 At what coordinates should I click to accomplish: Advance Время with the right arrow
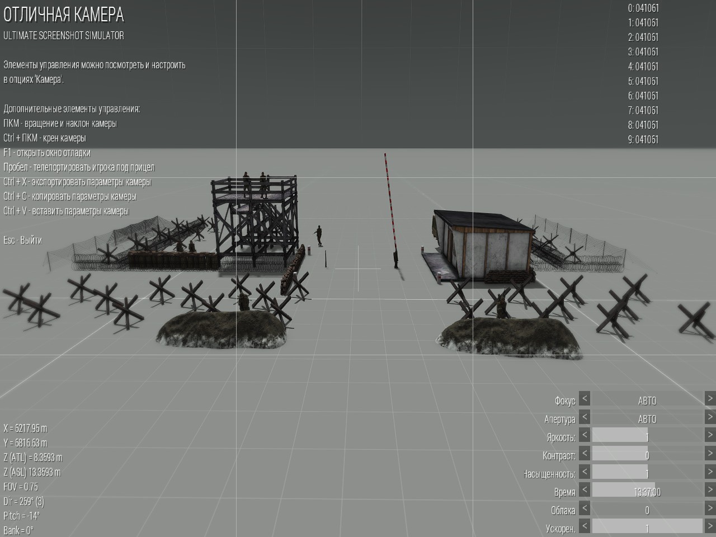pos(710,490)
